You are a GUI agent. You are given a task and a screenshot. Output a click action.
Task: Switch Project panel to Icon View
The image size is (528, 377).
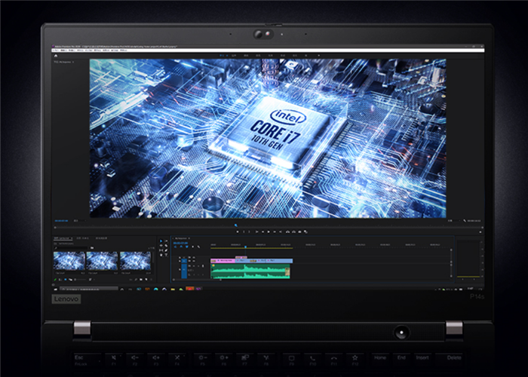(66, 280)
